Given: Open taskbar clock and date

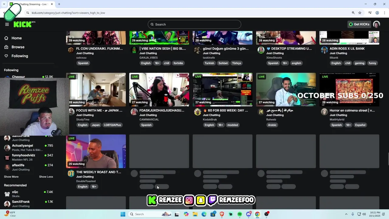Looking at the screenshot, I should point(375,214).
